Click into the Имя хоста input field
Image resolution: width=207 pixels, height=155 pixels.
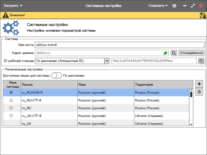coord(120,45)
